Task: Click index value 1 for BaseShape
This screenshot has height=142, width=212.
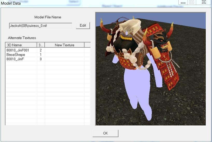Action: [x=41, y=55]
